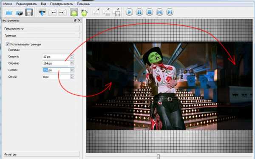The image size is (255, 159).
Task: Click the Справа value field
Action: pyautogui.click(x=56, y=63)
